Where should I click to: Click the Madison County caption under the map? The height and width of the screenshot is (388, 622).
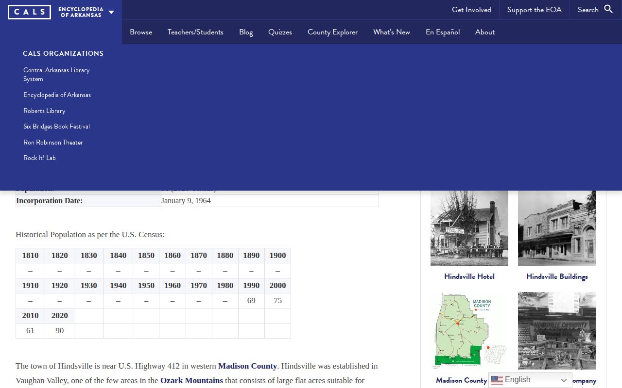pos(462,380)
